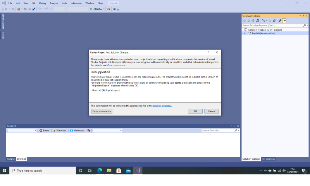Open Microsoft Edge from the taskbar
Image resolution: width=310 pixels, height=186 pixels.
point(100,170)
